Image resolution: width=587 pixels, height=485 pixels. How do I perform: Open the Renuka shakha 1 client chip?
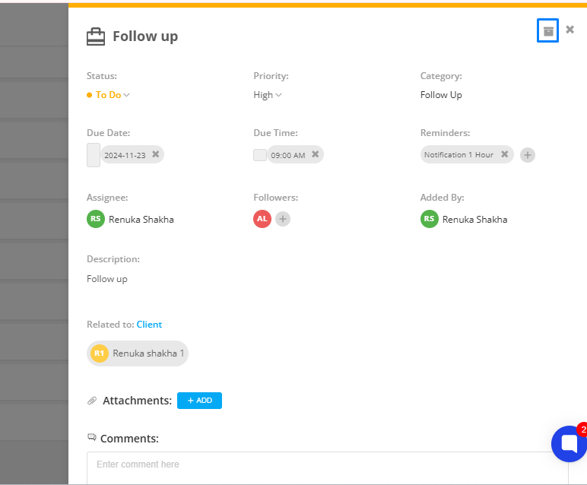[x=138, y=353]
